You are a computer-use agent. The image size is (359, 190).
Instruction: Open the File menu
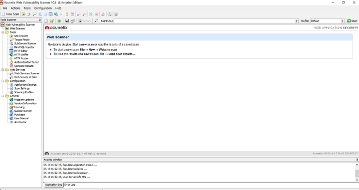pyautogui.click(x=5, y=8)
